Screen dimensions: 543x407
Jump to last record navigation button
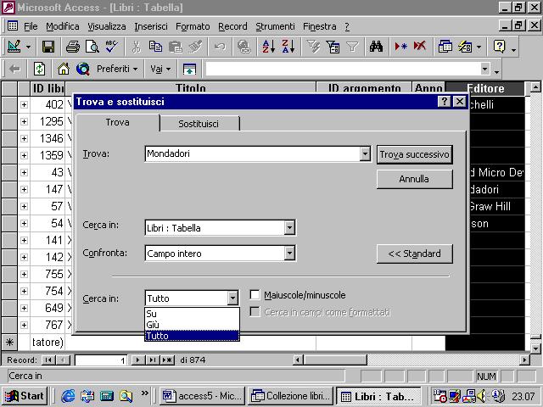click(x=153, y=360)
